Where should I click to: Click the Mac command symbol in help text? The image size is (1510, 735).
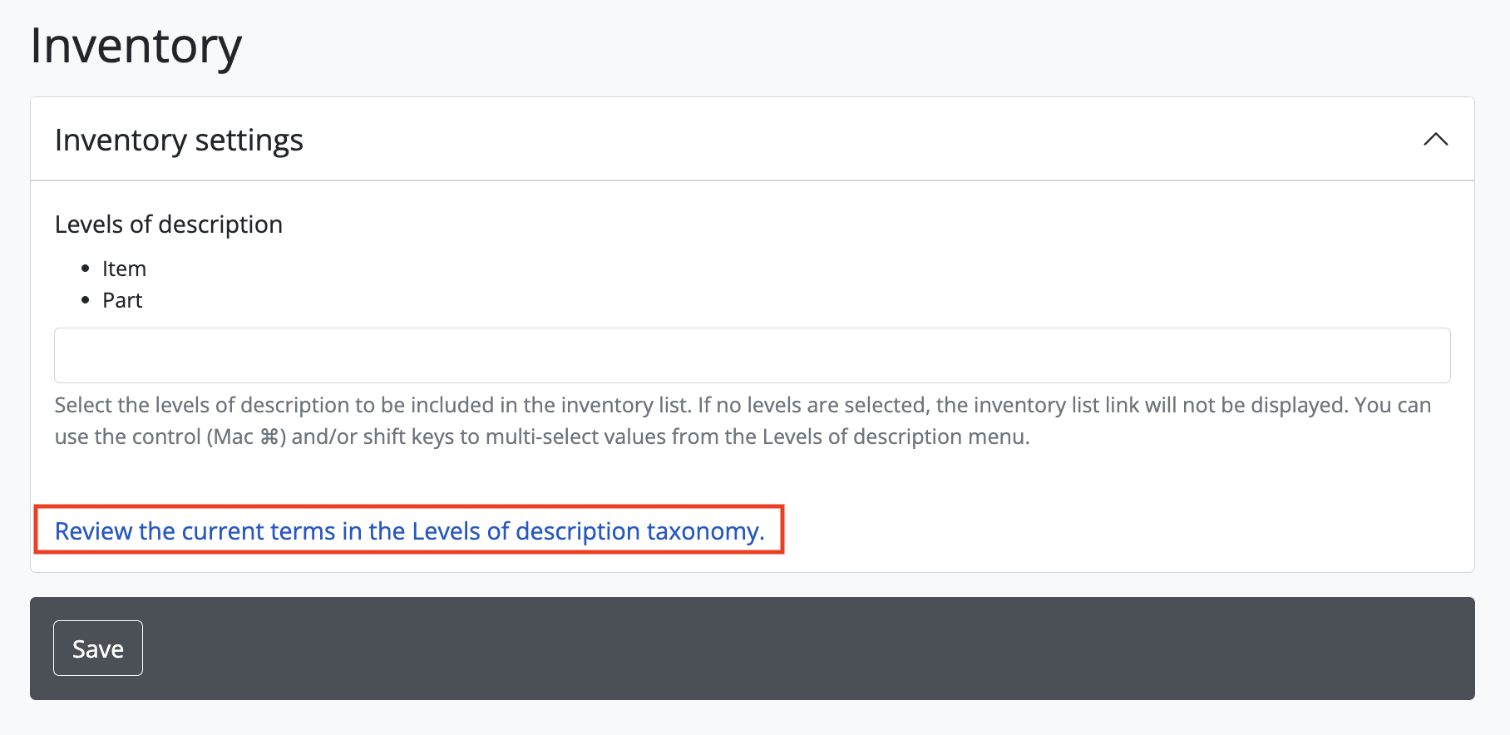point(269,437)
